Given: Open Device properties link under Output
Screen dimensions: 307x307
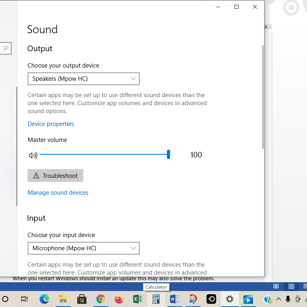Looking at the screenshot, I should (51, 124).
